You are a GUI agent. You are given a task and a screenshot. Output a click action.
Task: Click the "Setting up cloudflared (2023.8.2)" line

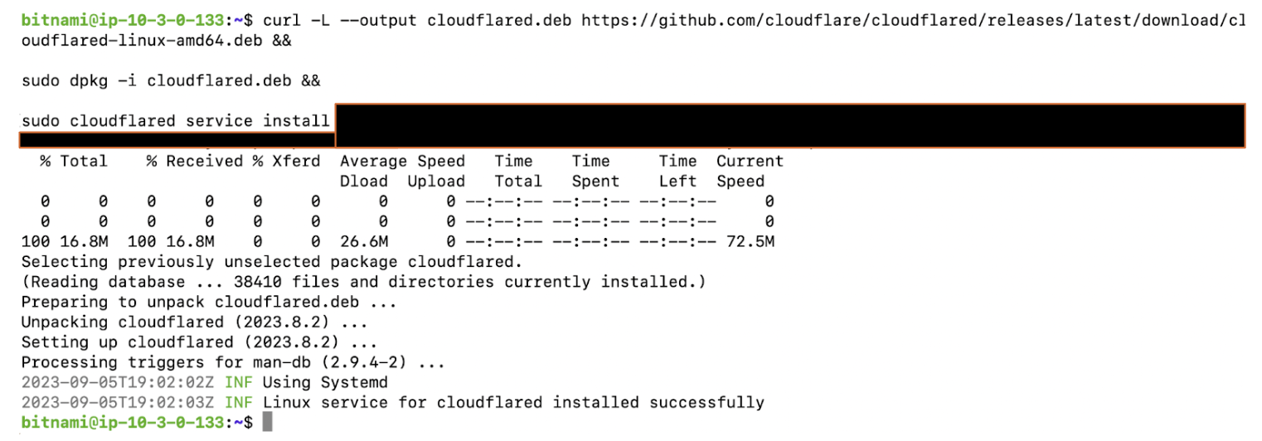[x=199, y=342]
